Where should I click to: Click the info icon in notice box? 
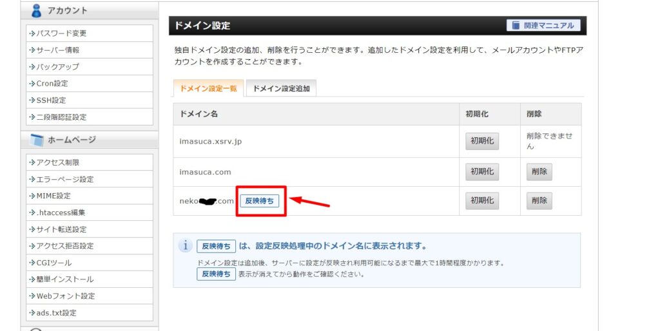185,245
